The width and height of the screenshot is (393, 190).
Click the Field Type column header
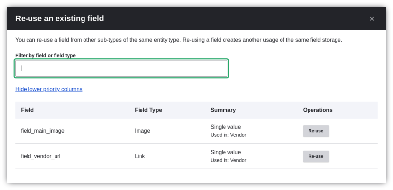pos(148,110)
